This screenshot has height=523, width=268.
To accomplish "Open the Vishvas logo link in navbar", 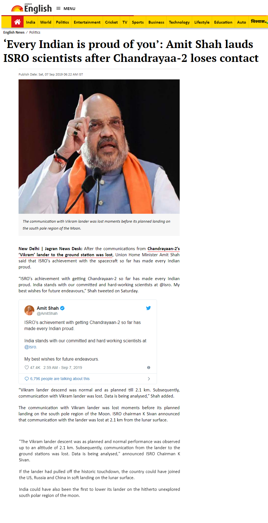I will 259,21.
